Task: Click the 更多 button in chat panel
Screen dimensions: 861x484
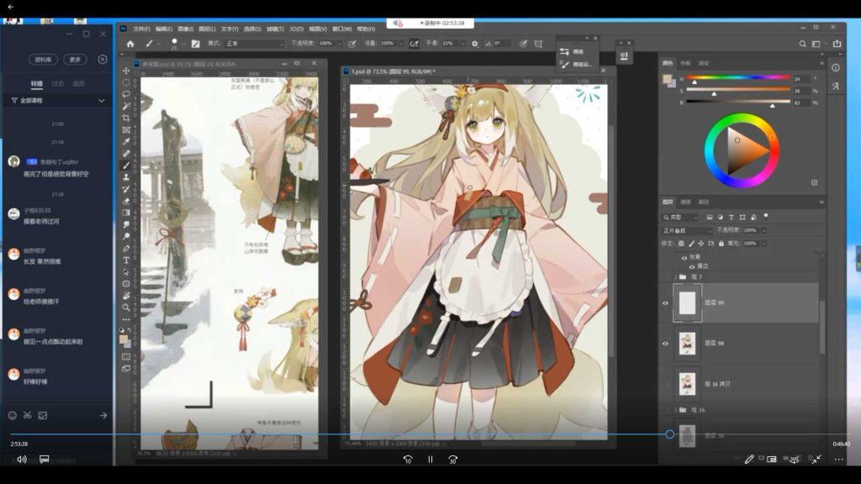Action: click(75, 60)
